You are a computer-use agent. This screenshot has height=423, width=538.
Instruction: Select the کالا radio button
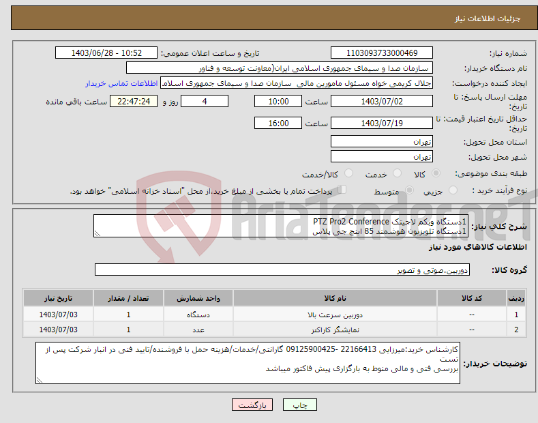coord(436,173)
